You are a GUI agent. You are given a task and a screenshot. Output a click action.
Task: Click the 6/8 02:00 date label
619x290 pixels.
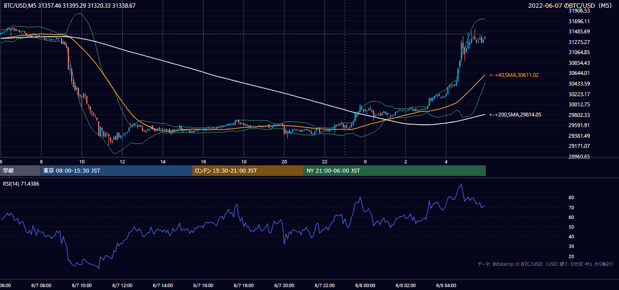point(406,285)
